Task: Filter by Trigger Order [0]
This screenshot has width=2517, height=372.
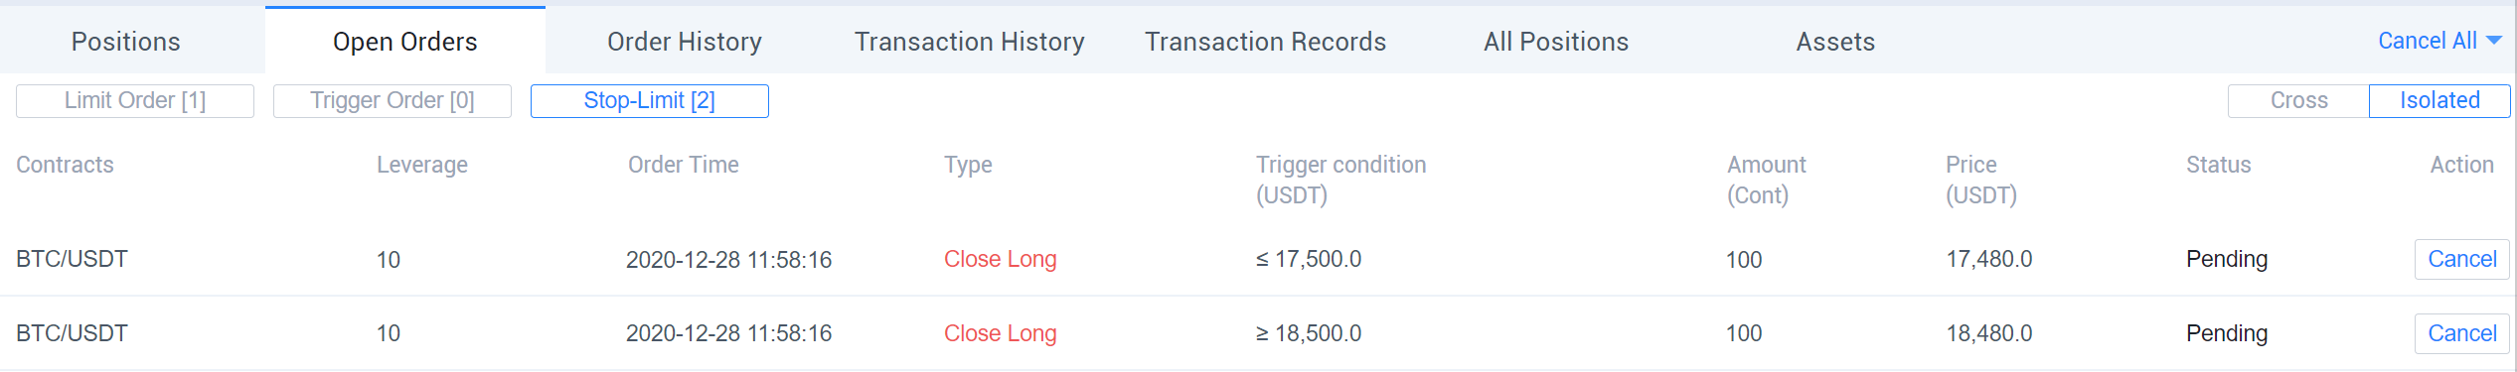Action: pyautogui.click(x=393, y=101)
